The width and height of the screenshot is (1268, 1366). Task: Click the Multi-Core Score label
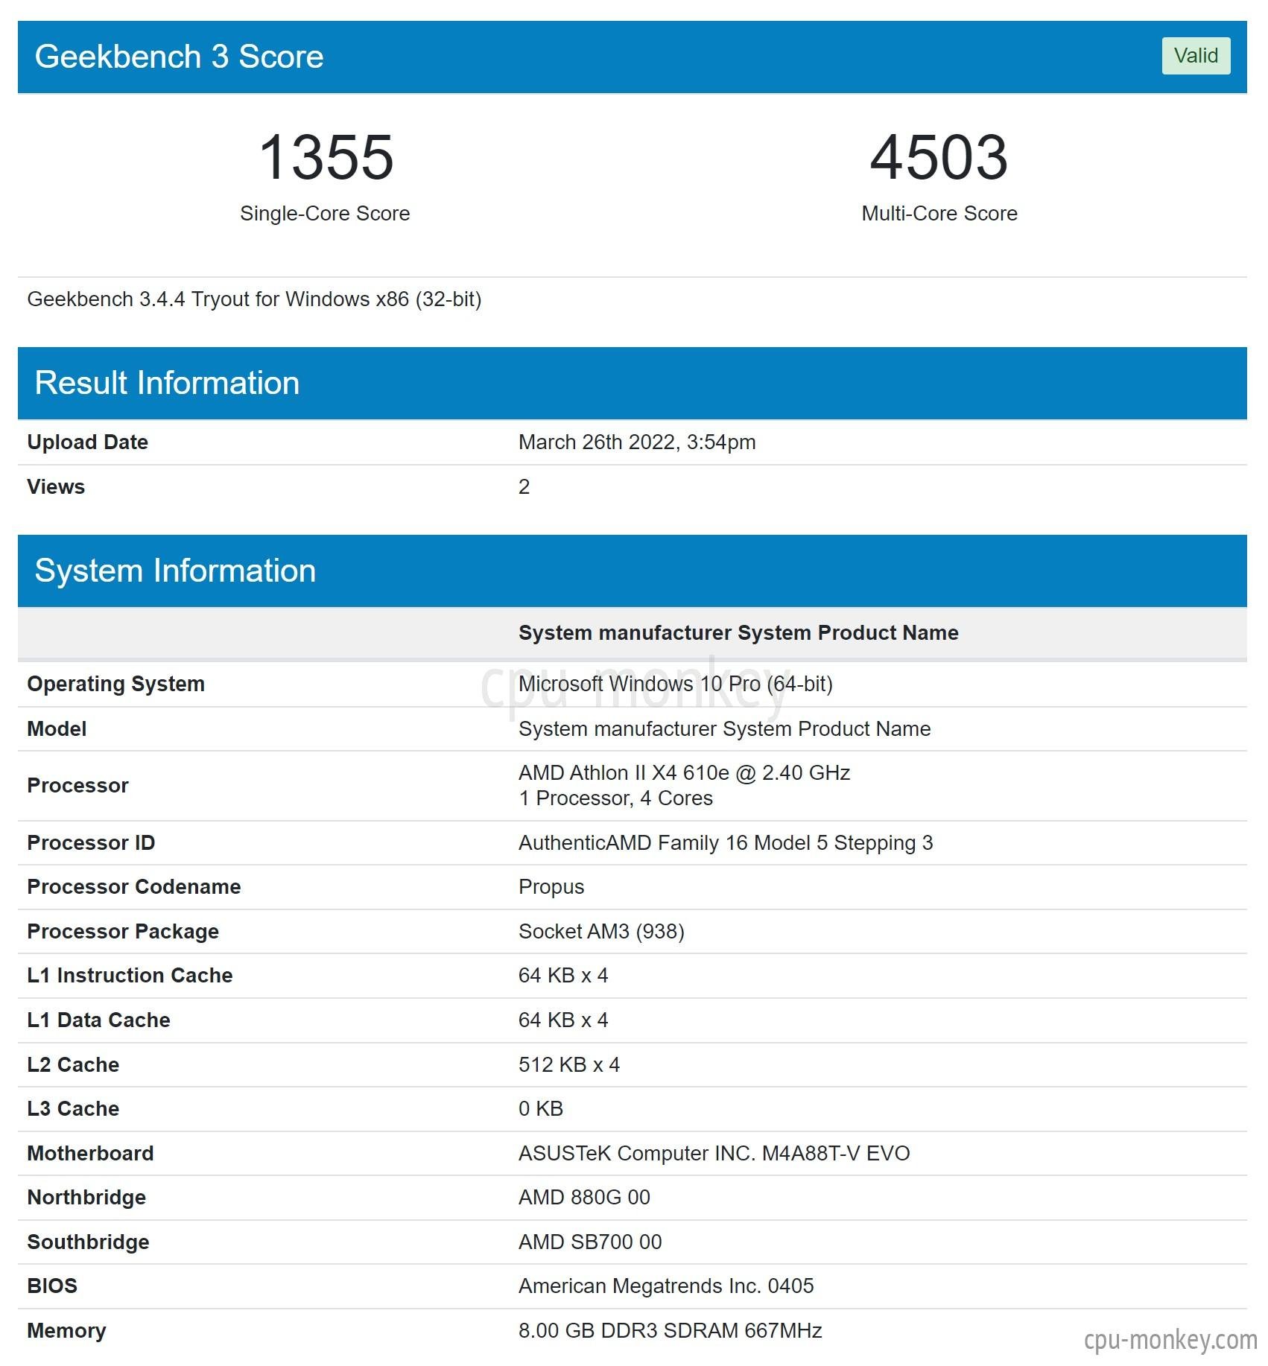pos(939,214)
